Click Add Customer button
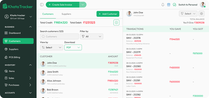 pos(108,14)
